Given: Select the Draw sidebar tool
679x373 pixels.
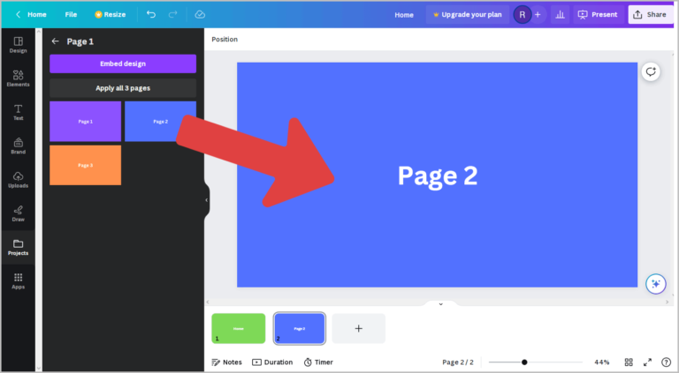Looking at the screenshot, I should point(18,213).
